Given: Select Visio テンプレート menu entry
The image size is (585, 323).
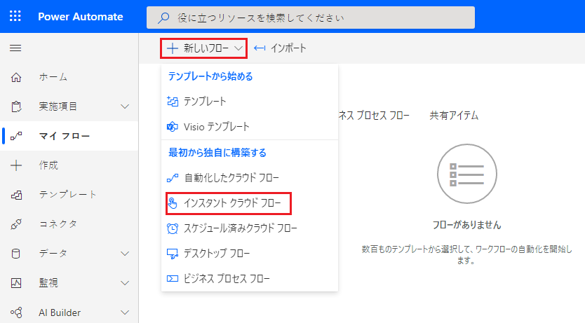Looking at the screenshot, I should point(250,127).
